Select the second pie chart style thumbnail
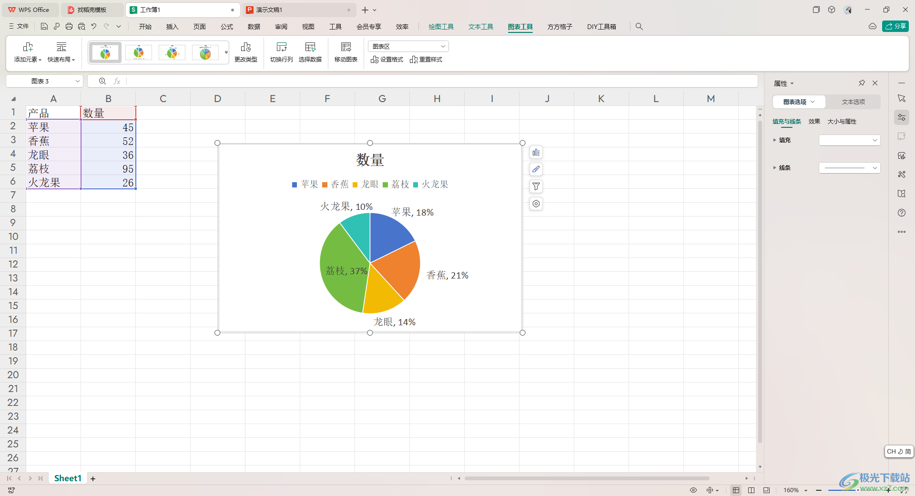The height and width of the screenshot is (496, 915). click(x=139, y=52)
